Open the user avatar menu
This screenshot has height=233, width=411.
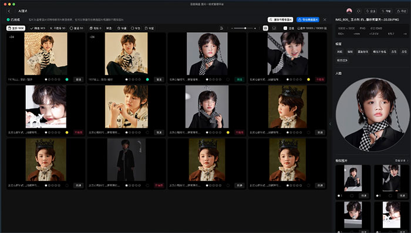(349, 11)
